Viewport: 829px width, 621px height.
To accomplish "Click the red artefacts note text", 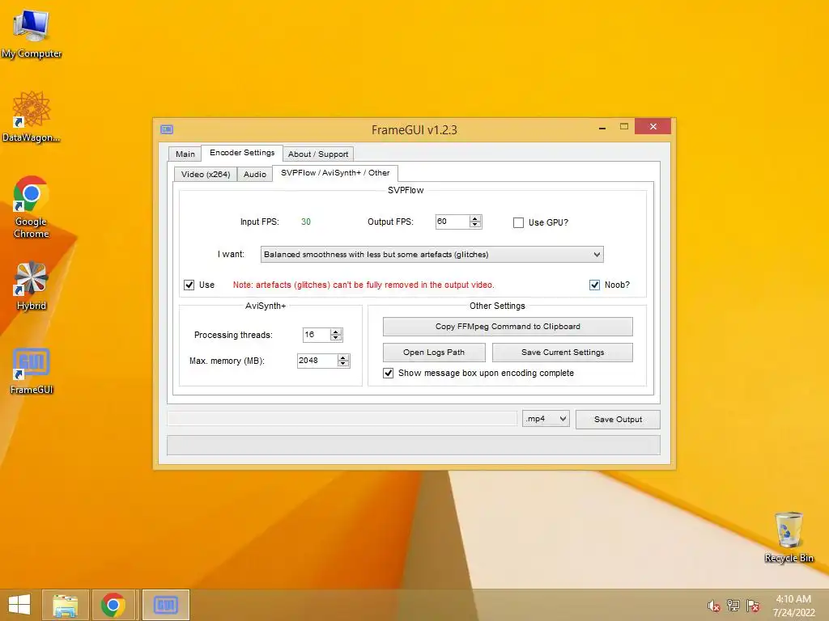I will point(363,285).
